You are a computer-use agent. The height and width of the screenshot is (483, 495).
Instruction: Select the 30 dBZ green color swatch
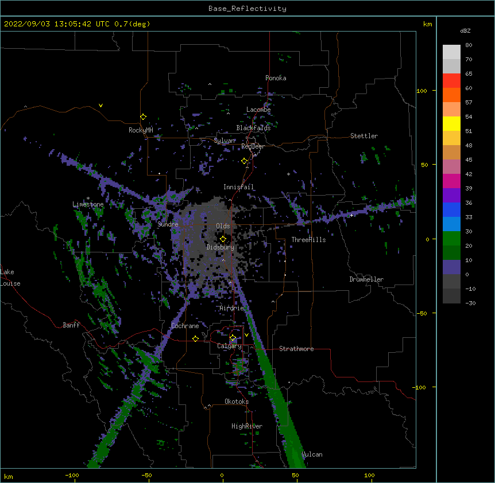click(451, 239)
